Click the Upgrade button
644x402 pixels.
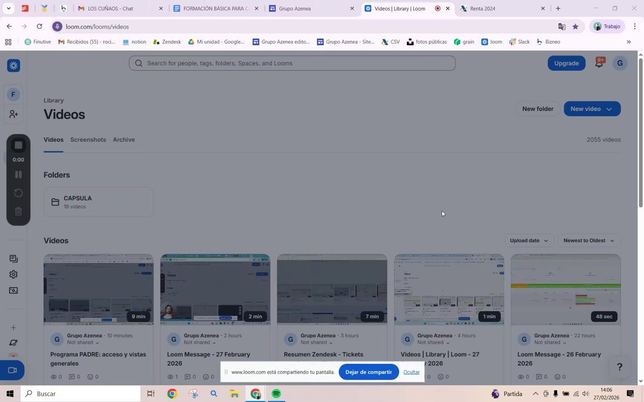(x=566, y=63)
